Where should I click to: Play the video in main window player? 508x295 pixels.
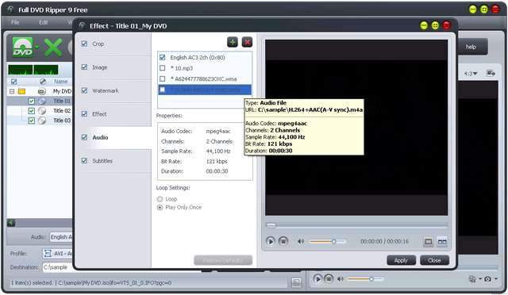[317, 279]
